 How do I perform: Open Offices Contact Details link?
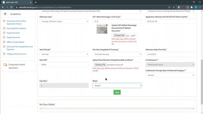pos(16,42)
